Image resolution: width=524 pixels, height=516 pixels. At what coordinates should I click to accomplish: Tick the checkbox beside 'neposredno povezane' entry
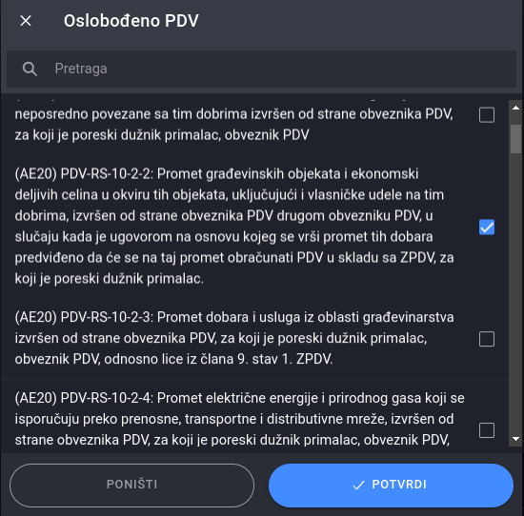(x=487, y=115)
